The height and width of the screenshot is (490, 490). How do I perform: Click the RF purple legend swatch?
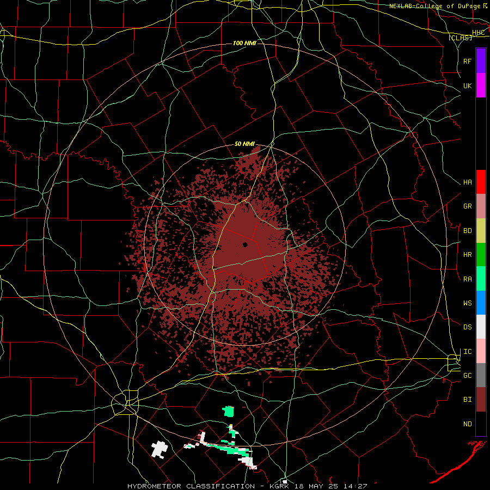click(481, 61)
